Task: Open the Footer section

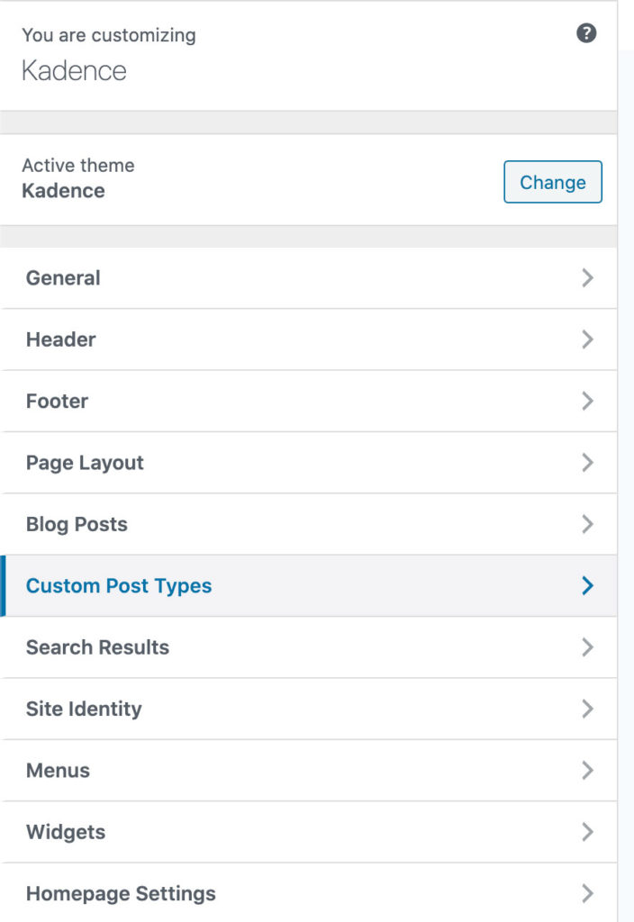Action: 308,401
